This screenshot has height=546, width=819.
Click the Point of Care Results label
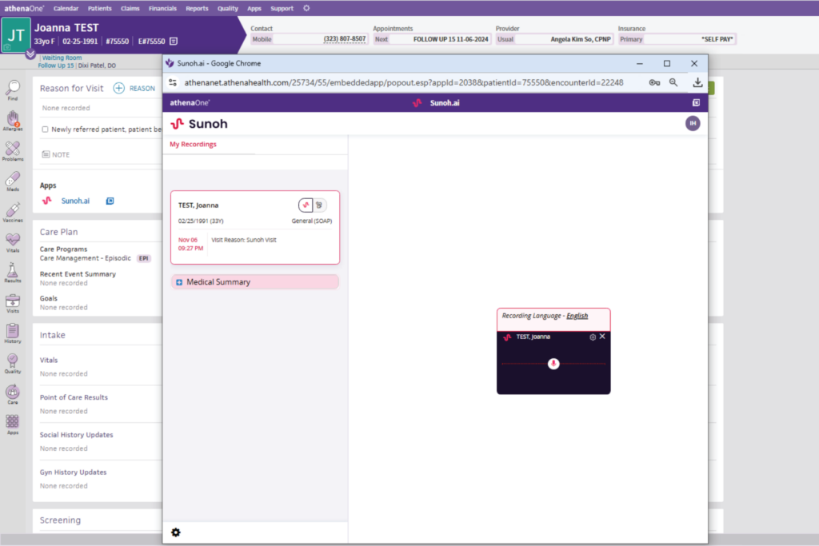(x=74, y=397)
